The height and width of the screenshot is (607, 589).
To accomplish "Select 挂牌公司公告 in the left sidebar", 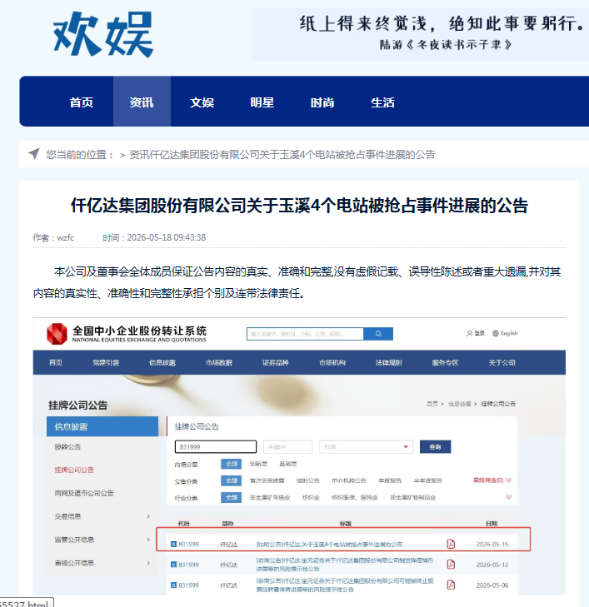I will (x=74, y=470).
